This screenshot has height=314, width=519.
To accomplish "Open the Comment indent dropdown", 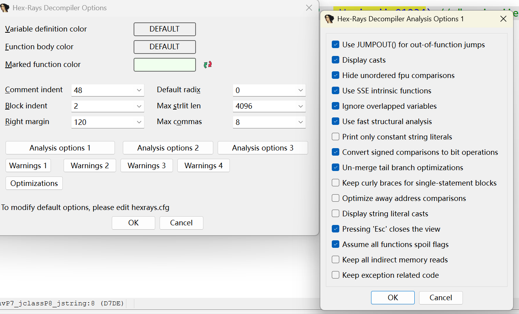I will (139, 90).
